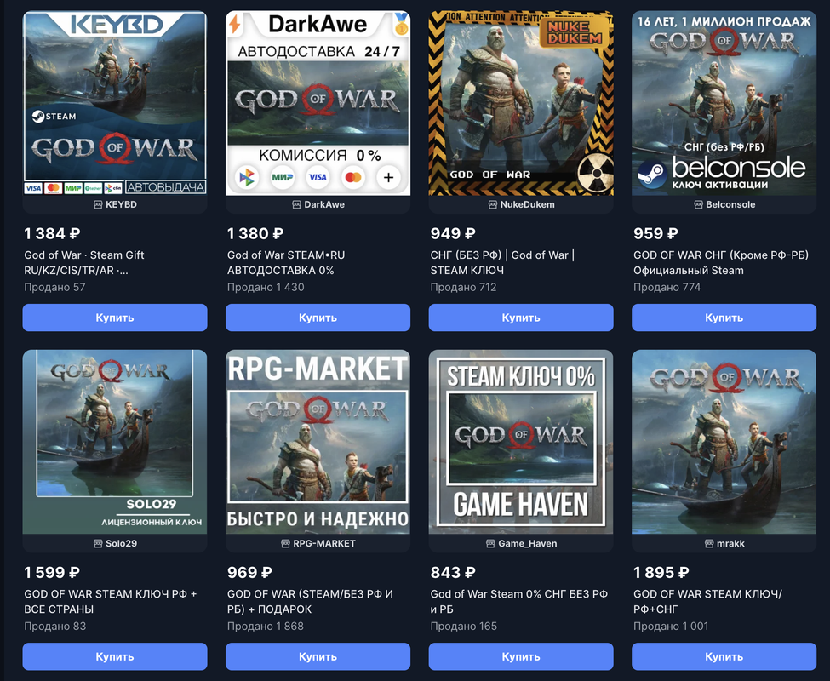The width and height of the screenshot is (830, 681).
Task: Open the belconsole product image
Action: [x=724, y=103]
